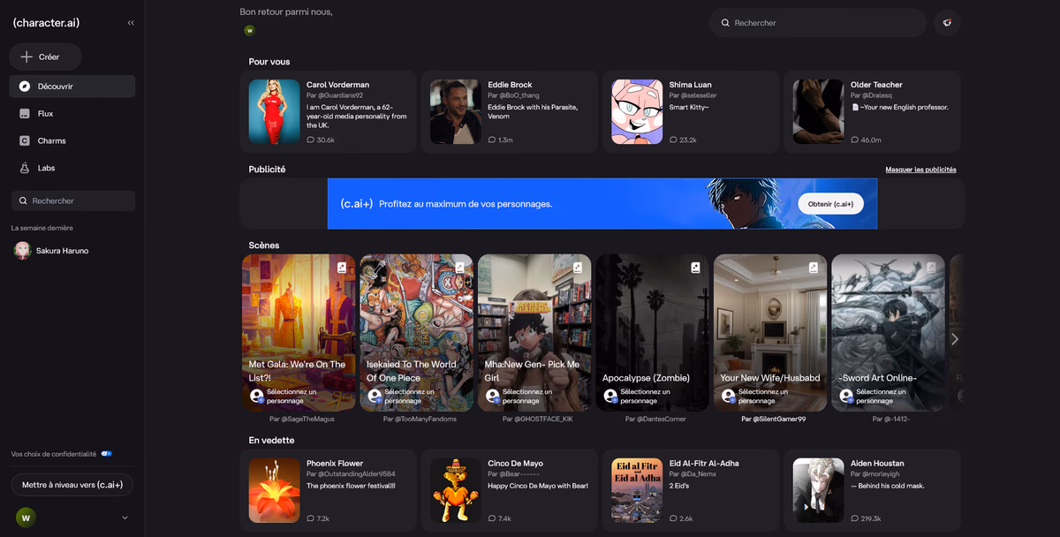Click Mettre à niveau vers c.ai+
The width and height of the screenshot is (1060, 537).
click(x=72, y=485)
